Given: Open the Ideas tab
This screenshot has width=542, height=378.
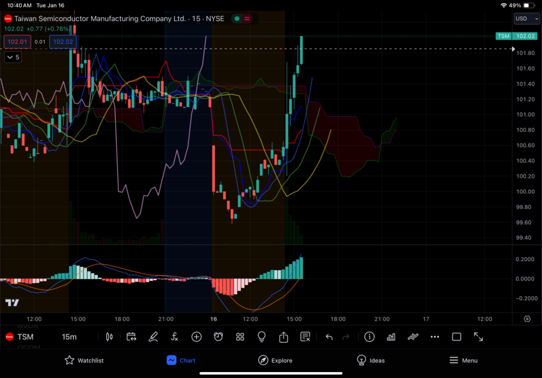Looking at the screenshot, I should click(x=371, y=361).
